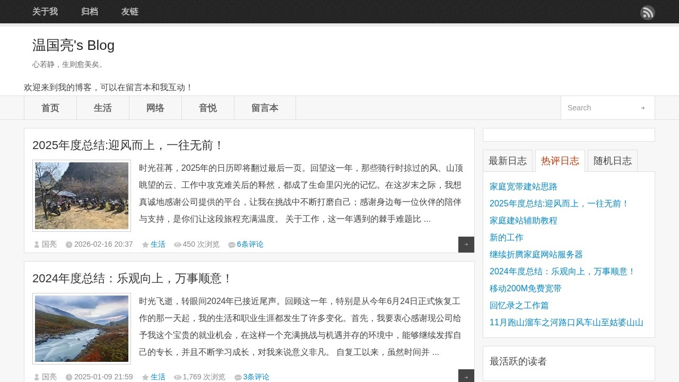Click the date 2026-02-16 20:37
This screenshot has width=679, height=382.
pyautogui.click(x=103, y=245)
